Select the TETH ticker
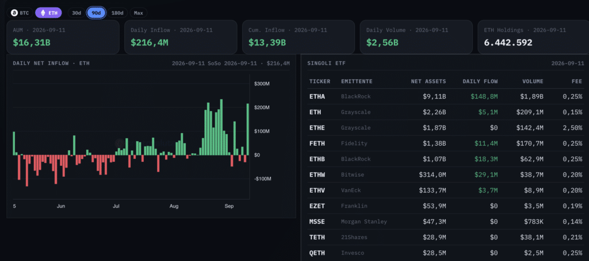 click(317, 237)
